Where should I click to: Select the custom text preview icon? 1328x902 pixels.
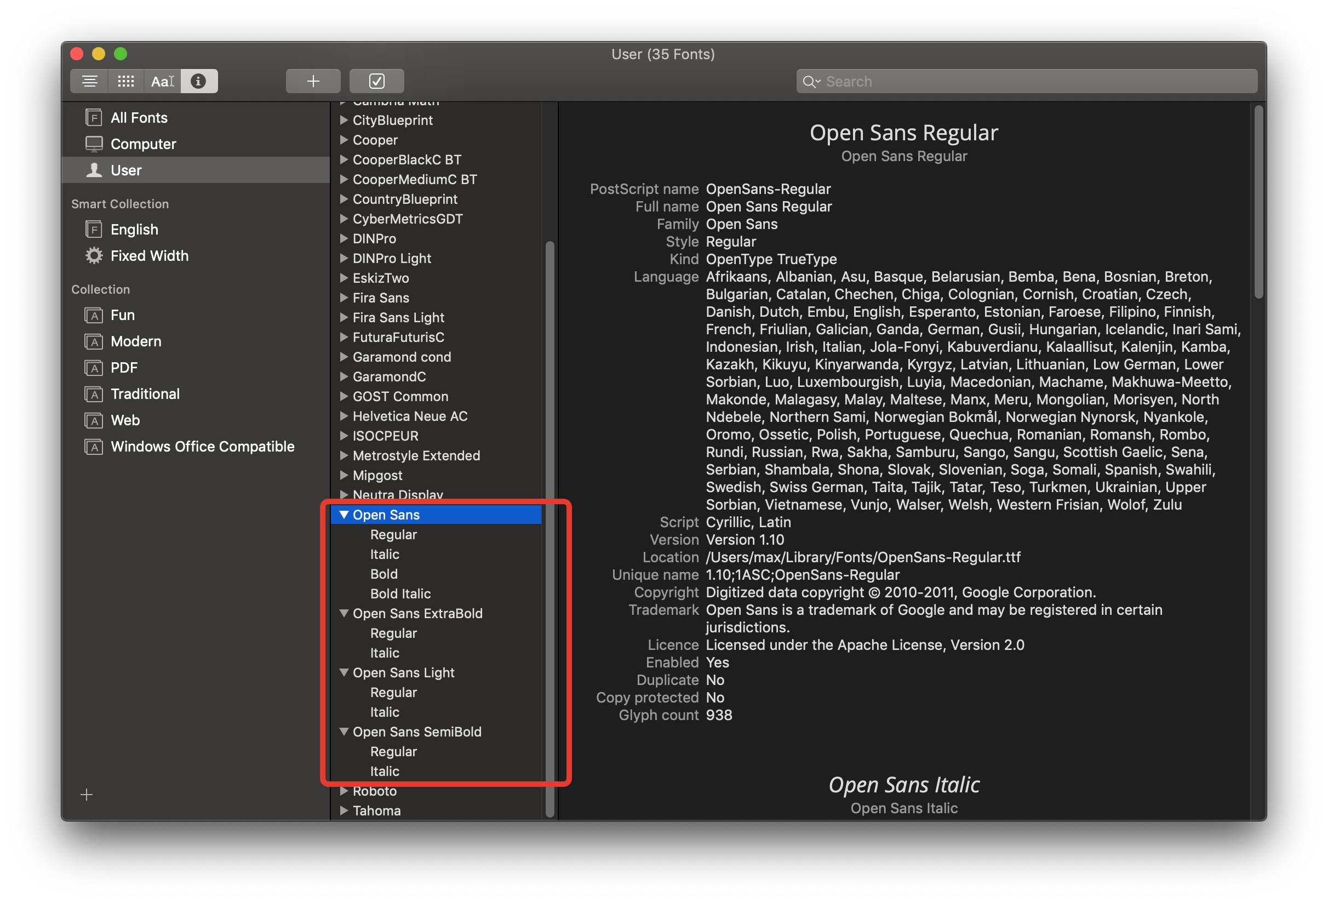point(162,81)
